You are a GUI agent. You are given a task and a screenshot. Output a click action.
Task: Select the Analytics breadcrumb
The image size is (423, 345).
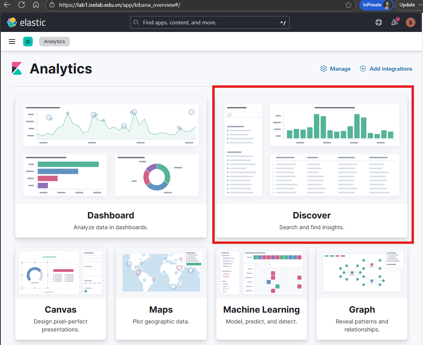pos(54,42)
